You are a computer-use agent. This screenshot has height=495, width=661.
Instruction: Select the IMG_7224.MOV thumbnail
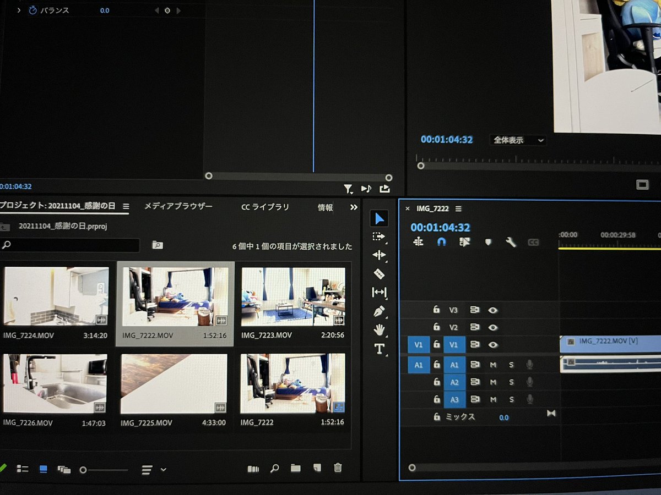tap(56, 296)
